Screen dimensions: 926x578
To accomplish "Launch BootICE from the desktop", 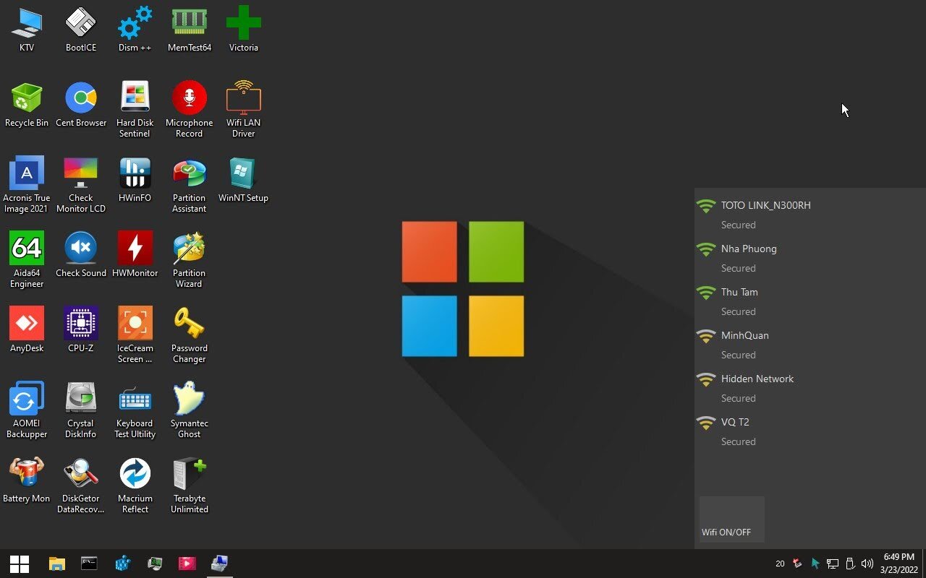I will tap(81, 29).
